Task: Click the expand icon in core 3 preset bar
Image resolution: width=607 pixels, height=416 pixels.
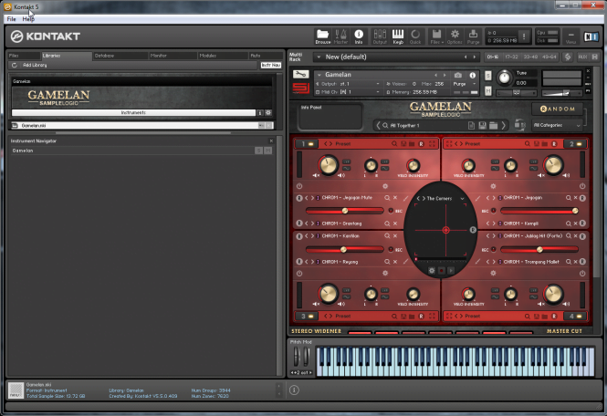Action: pos(432,317)
